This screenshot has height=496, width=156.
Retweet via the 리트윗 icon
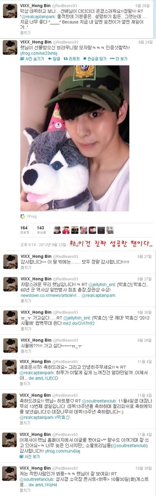coord(65,59)
